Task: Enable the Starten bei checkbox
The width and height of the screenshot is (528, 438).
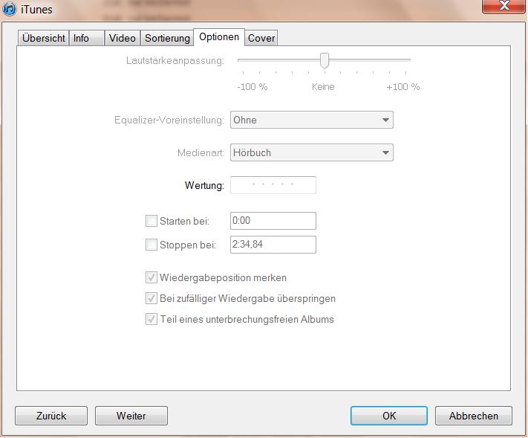Action: (x=151, y=221)
